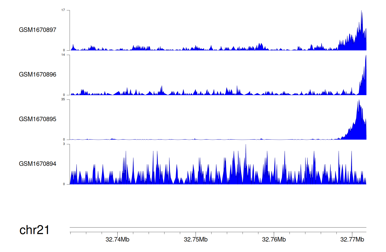The image size is (386, 252).
Task: Click the zero label of GSM1670894 y-axis
Action: [x=64, y=184]
